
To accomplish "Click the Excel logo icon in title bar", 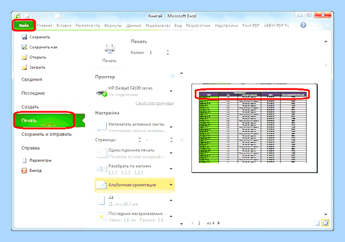I will 17,16.
